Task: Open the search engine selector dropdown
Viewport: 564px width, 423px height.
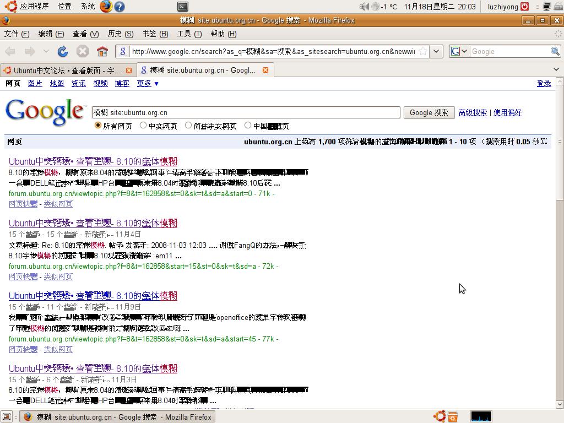Action: pyautogui.click(x=459, y=51)
